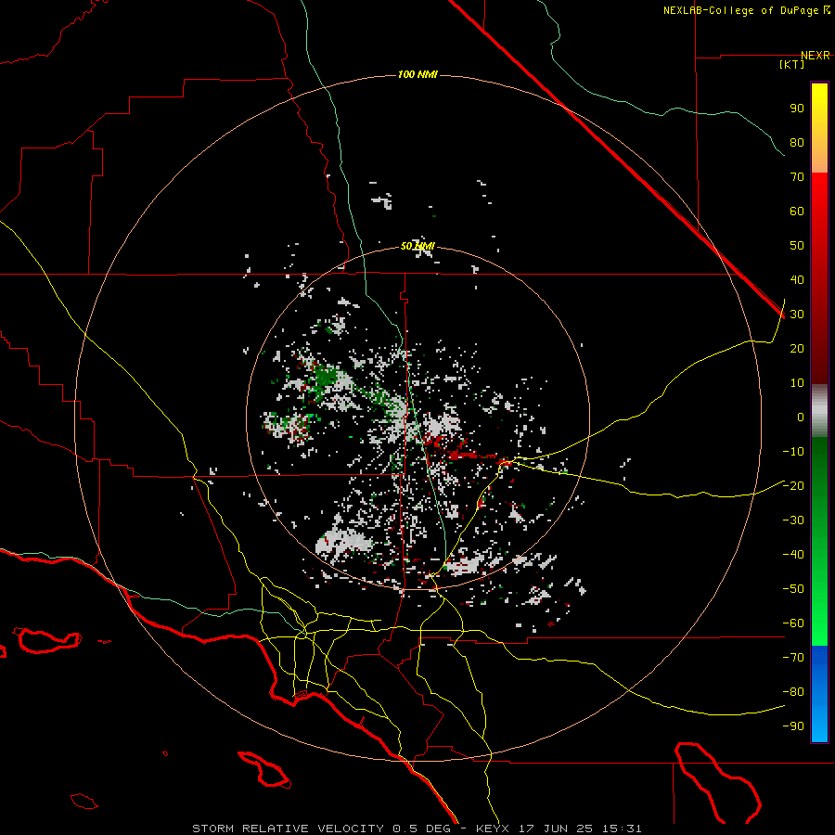The width and height of the screenshot is (835, 835).
Task: Click the -90 scale label
Action: point(793,726)
